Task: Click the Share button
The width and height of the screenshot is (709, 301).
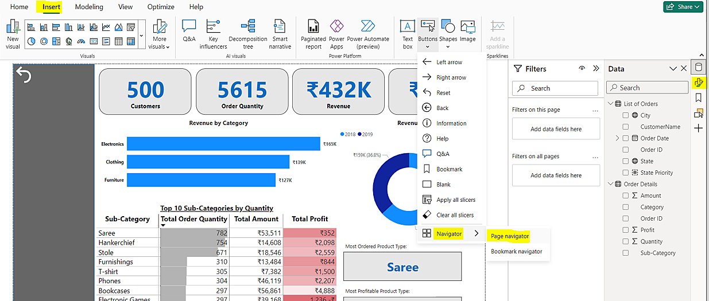Action: [683, 7]
